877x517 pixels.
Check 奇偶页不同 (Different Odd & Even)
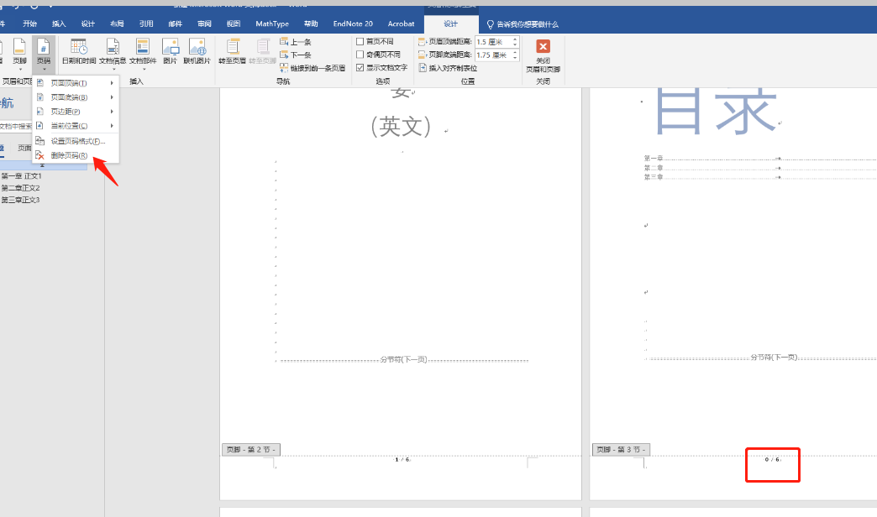360,55
